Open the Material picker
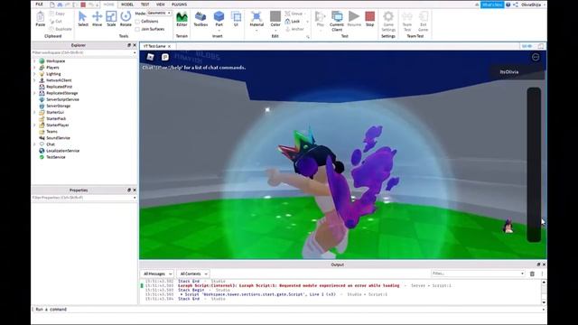This screenshot has height=325, width=578. click(256, 19)
